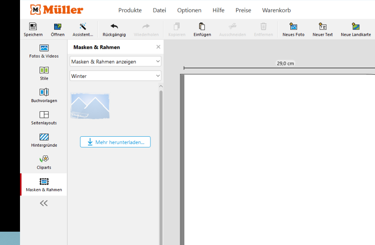Open the Optionen menu
This screenshot has height=245, width=375.
coord(189,10)
